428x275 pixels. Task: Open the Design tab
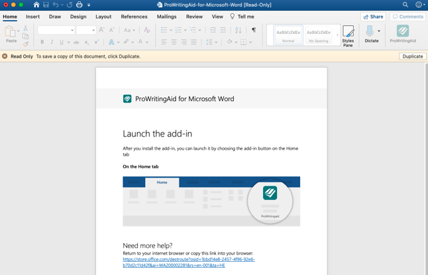[78, 17]
